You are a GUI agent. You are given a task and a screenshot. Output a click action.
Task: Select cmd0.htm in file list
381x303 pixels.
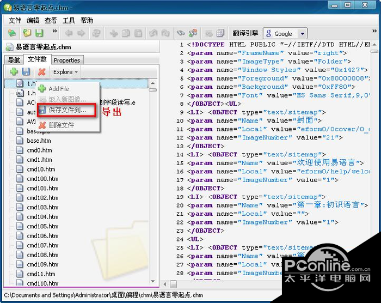[39, 150]
